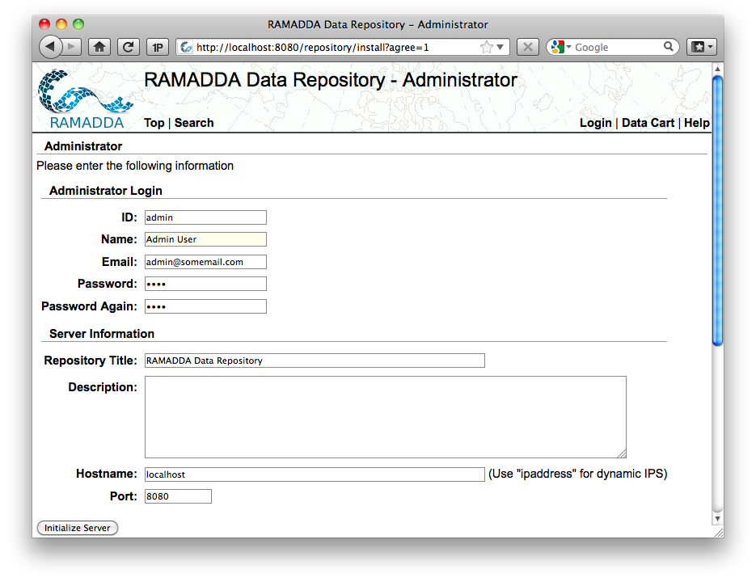Click the browser back arrow button
This screenshot has height=582, width=756.
[x=50, y=47]
